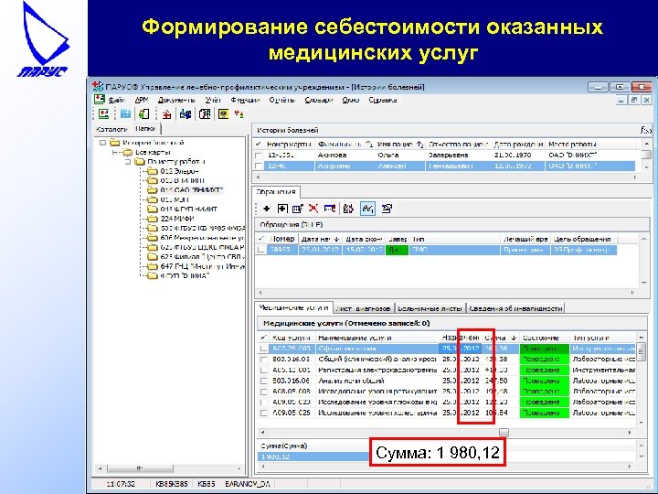Image resolution: width=658 pixels, height=494 pixels.
Task: Click the blue people icon in main toolbar
Action: pos(185,113)
